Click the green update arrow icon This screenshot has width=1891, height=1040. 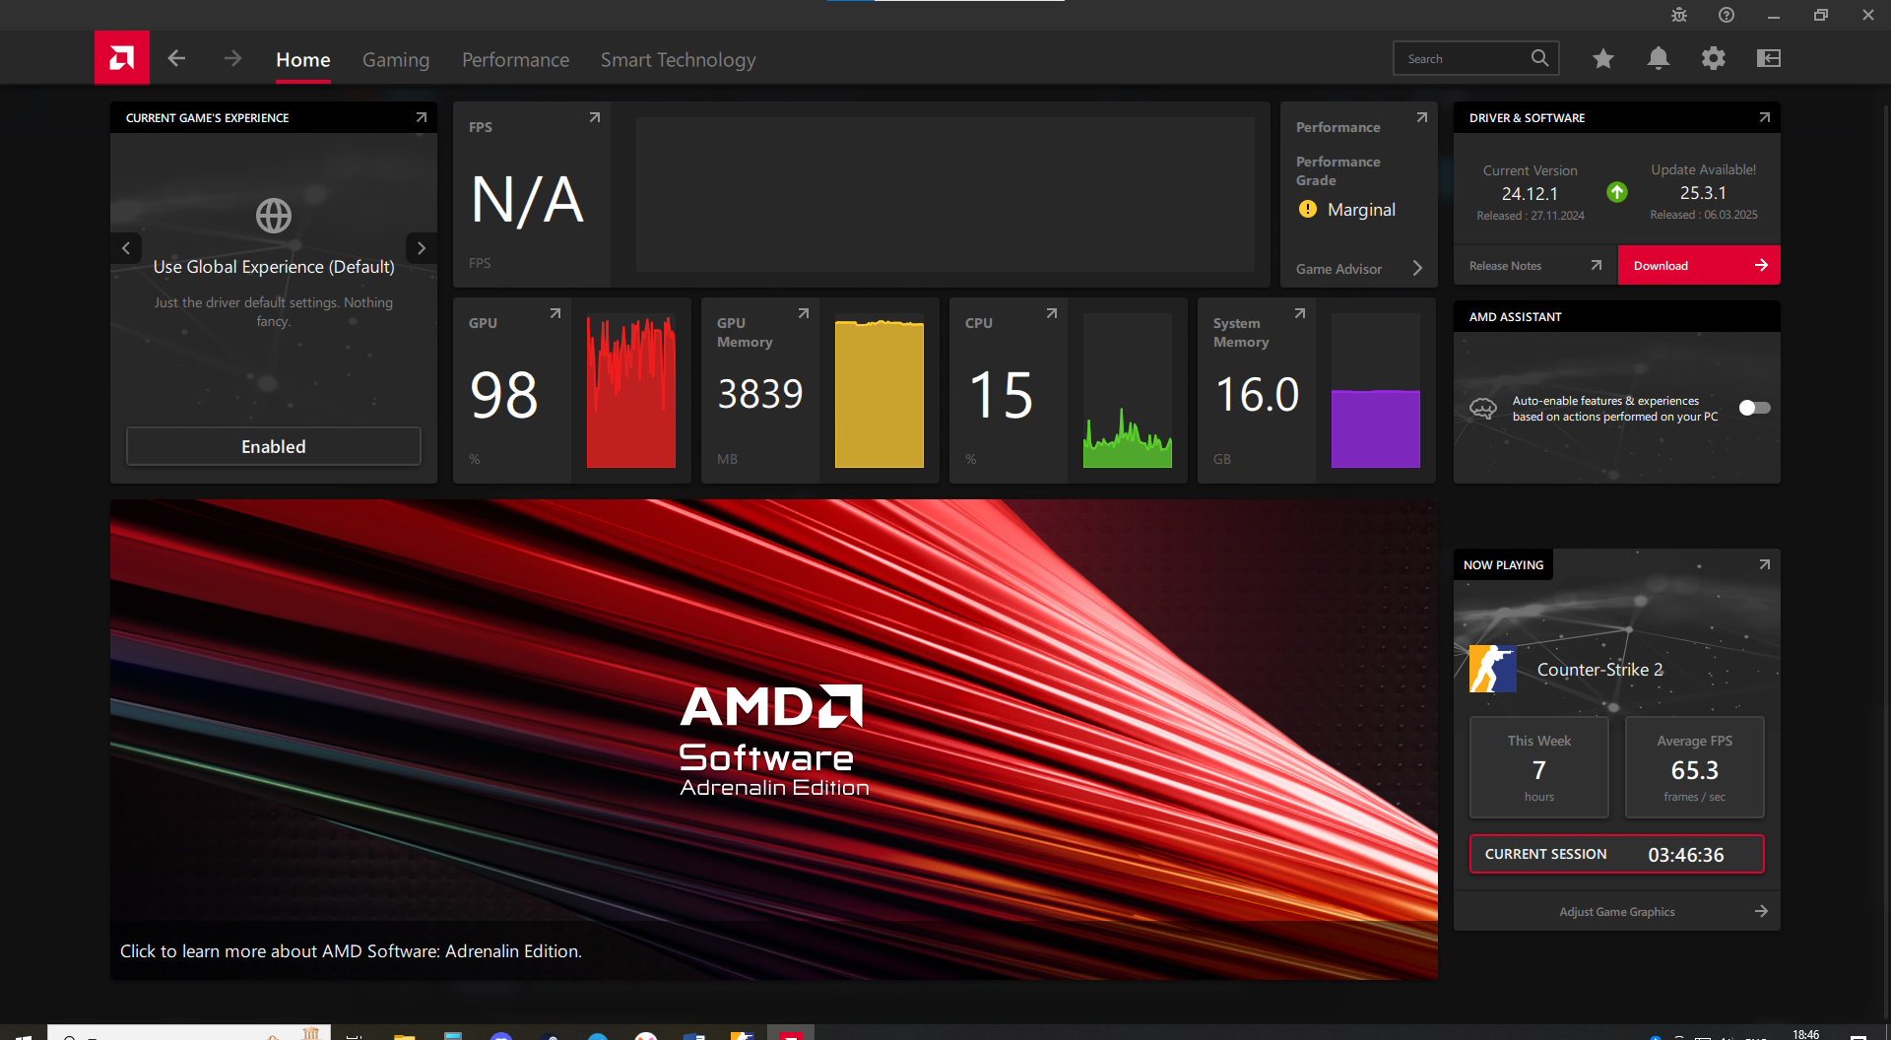pyautogui.click(x=1617, y=192)
